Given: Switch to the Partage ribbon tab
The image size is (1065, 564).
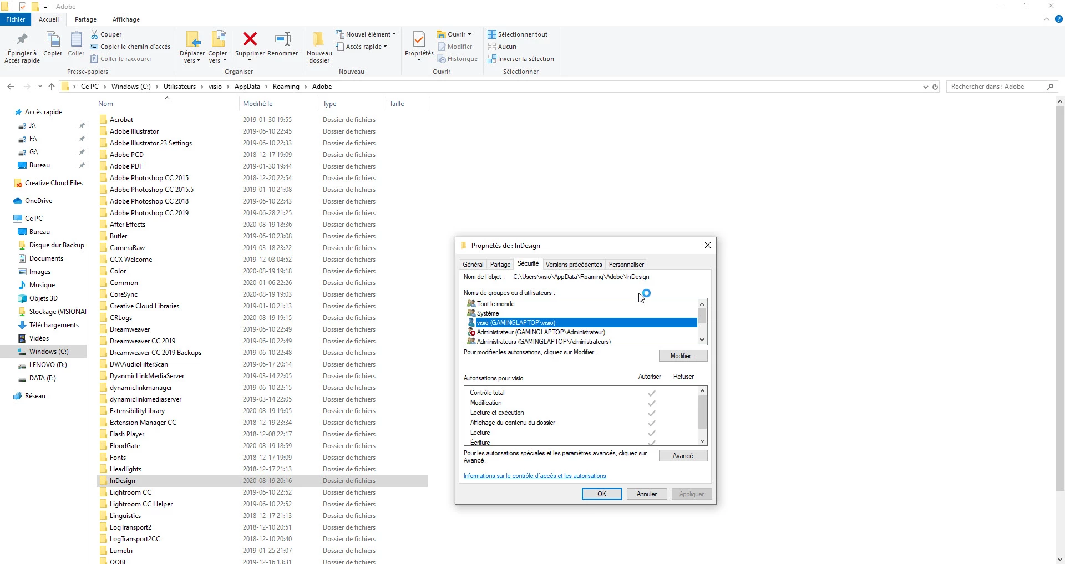Looking at the screenshot, I should (x=85, y=19).
